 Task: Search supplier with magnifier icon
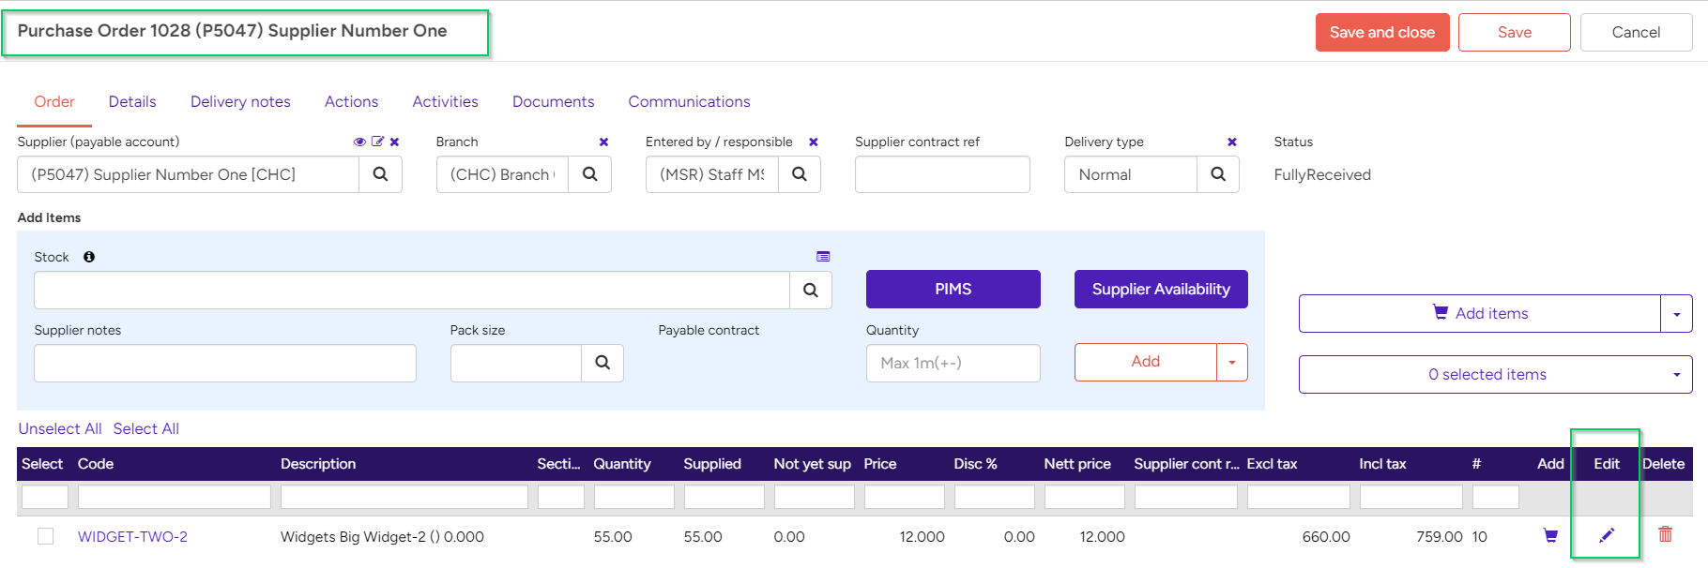tap(380, 174)
